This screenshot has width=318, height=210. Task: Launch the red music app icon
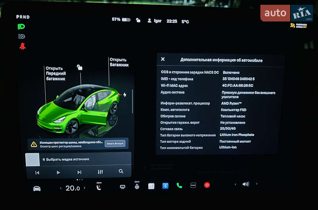(207, 185)
